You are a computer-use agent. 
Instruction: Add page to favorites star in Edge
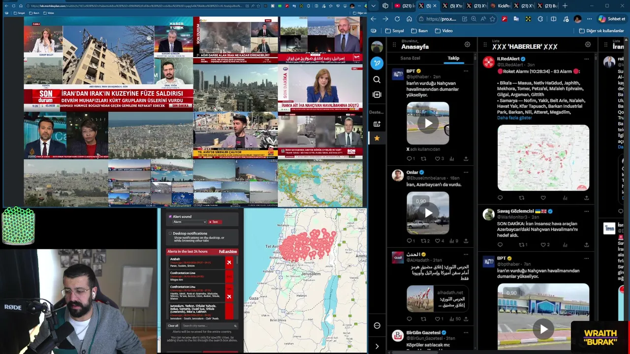pyautogui.click(x=493, y=19)
